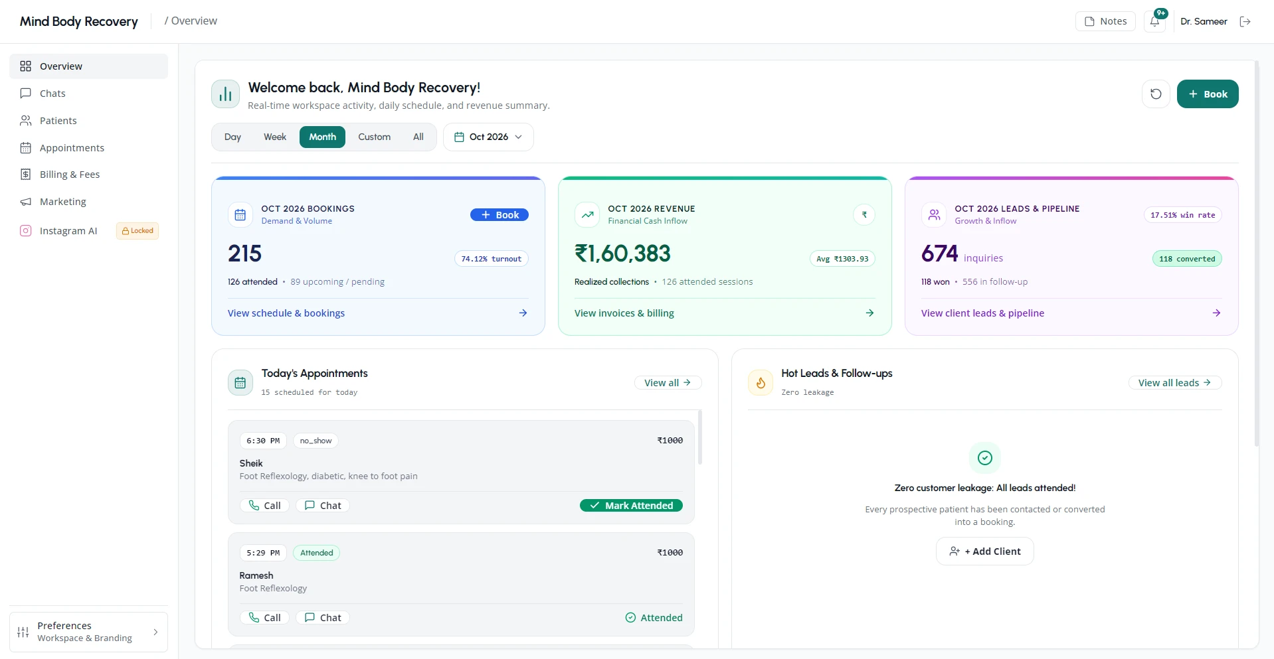The height and width of the screenshot is (659, 1274).
Task: Click the Notes button
Action: tap(1105, 21)
